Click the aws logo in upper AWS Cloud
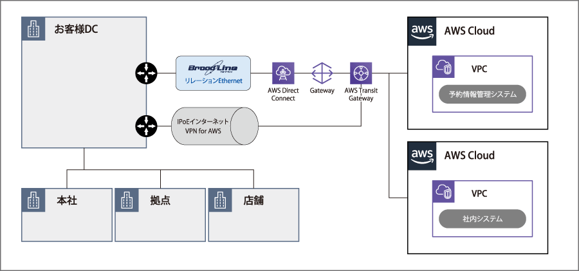 (x=421, y=32)
